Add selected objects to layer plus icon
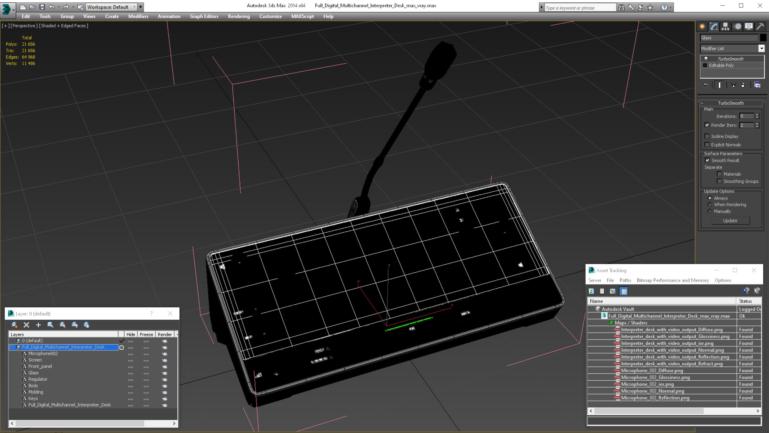The image size is (769, 433). [38, 325]
